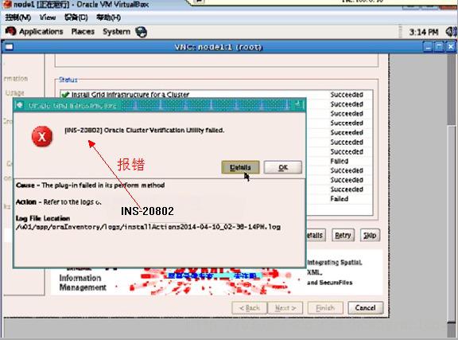Click the log file path text in dialog
This screenshot has height=340, width=458.
(148, 227)
